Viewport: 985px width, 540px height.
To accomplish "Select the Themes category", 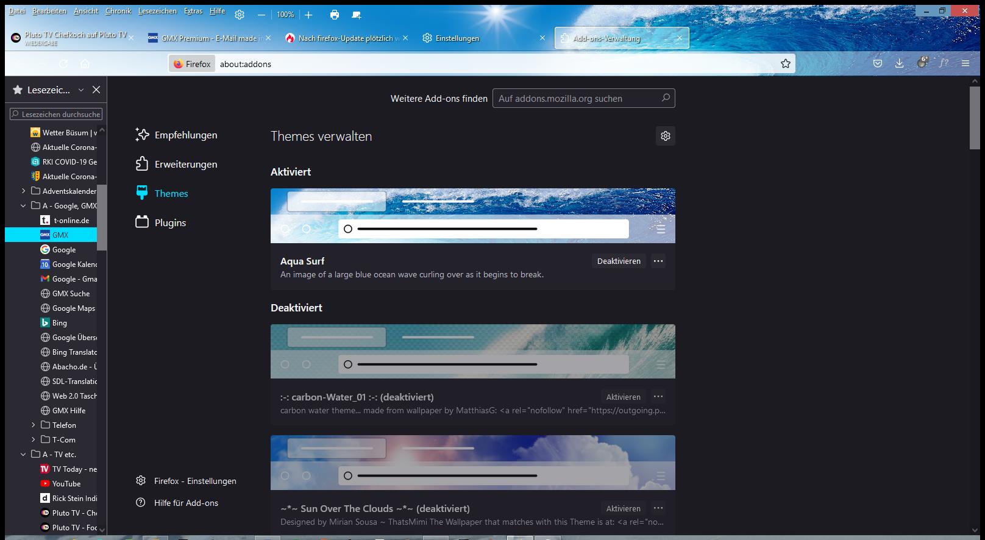I will click(162, 193).
